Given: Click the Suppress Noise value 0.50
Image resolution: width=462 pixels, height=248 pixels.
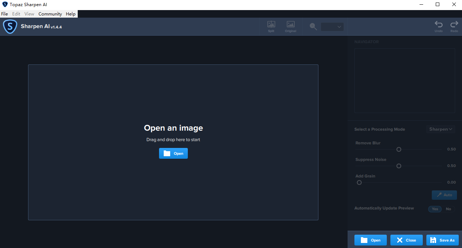Looking at the screenshot, I should pyautogui.click(x=451, y=166).
